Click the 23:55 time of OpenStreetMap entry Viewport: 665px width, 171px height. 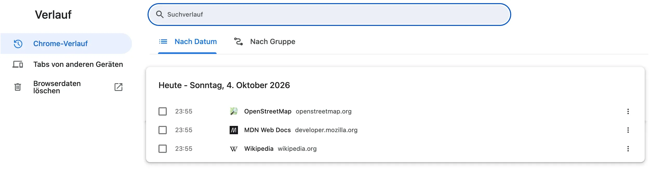click(184, 111)
